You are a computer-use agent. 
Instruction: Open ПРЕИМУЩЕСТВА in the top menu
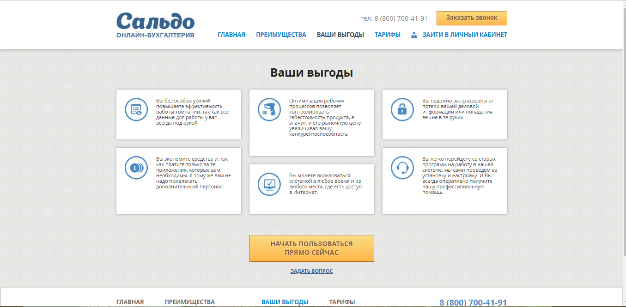click(281, 35)
